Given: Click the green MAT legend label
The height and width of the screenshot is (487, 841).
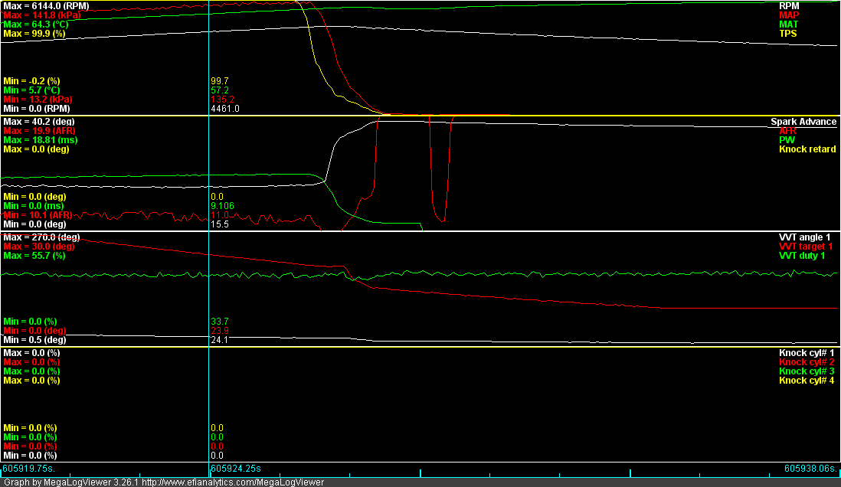Looking at the screenshot, I should (789, 25).
